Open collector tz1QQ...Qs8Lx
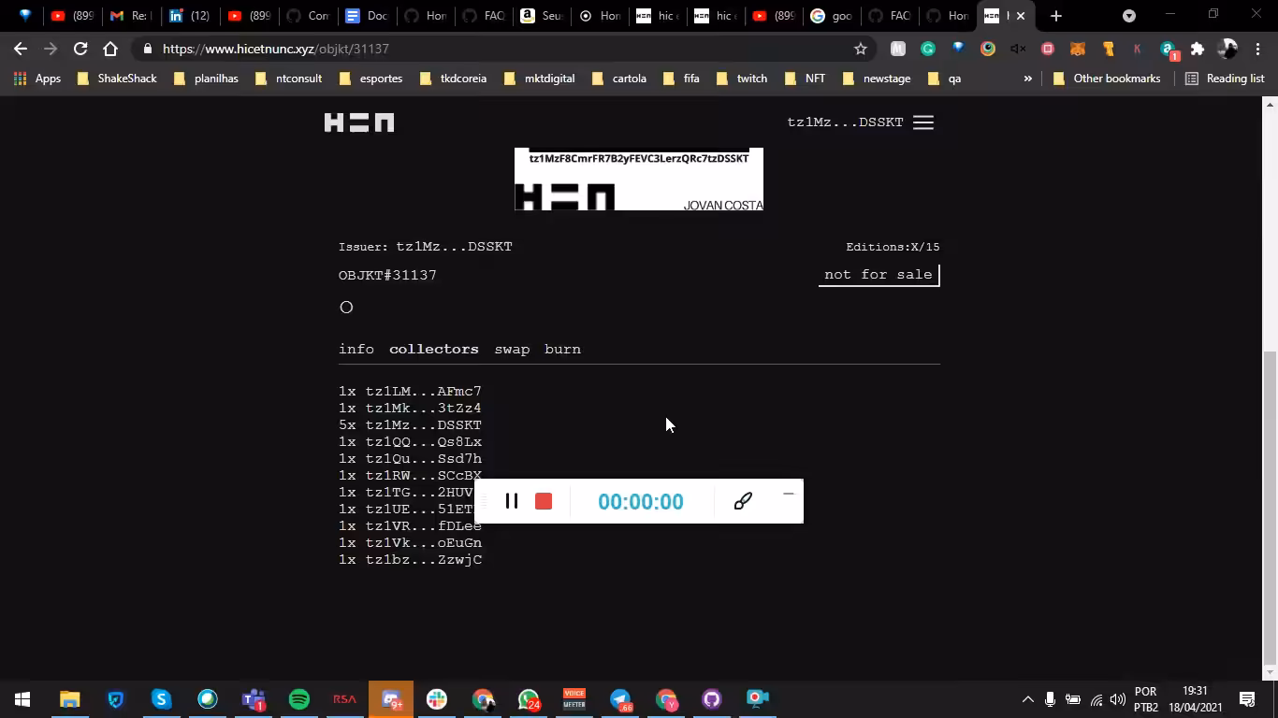Image resolution: width=1278 pixels, height=718 pixels. [424, 442]
